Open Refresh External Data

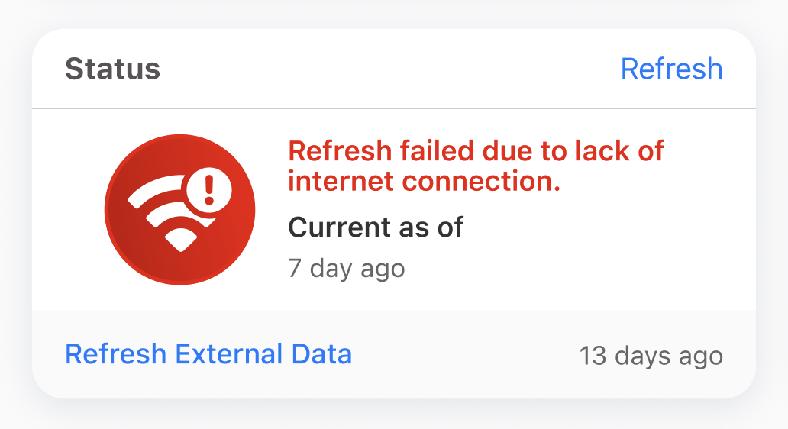[208, 354]
